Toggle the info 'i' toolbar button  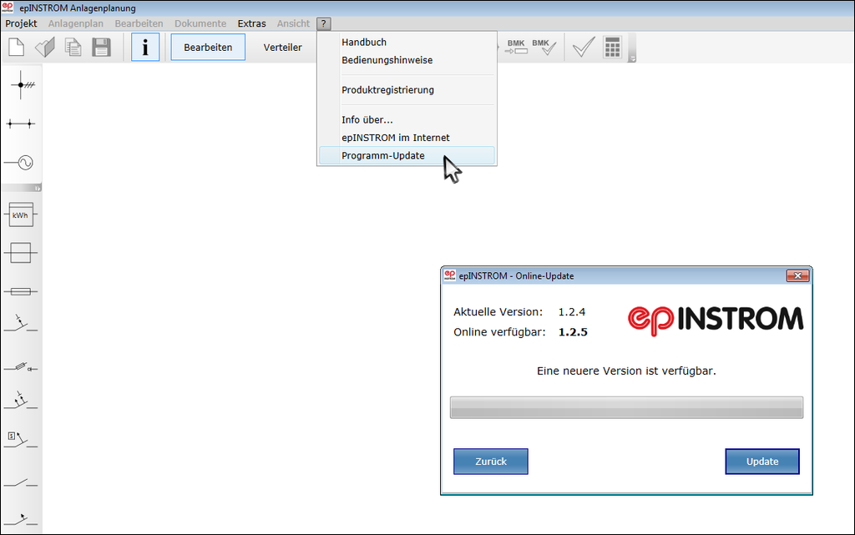coord(145,47)
